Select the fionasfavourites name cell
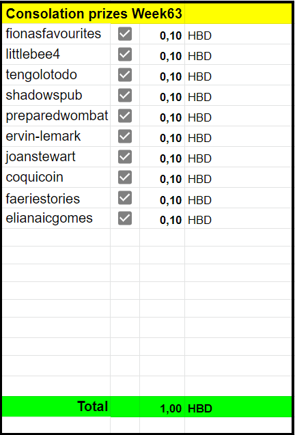Viewport: 295px width, 435px height. tap(56, 34)
